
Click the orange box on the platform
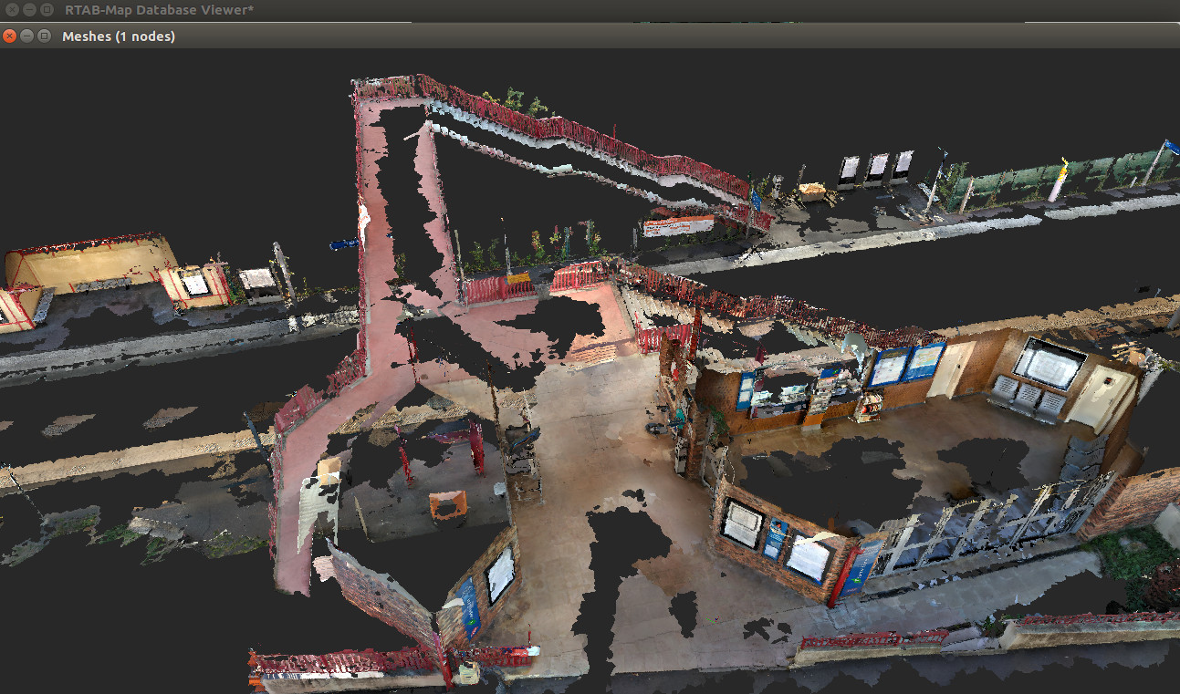pos(447,504)
